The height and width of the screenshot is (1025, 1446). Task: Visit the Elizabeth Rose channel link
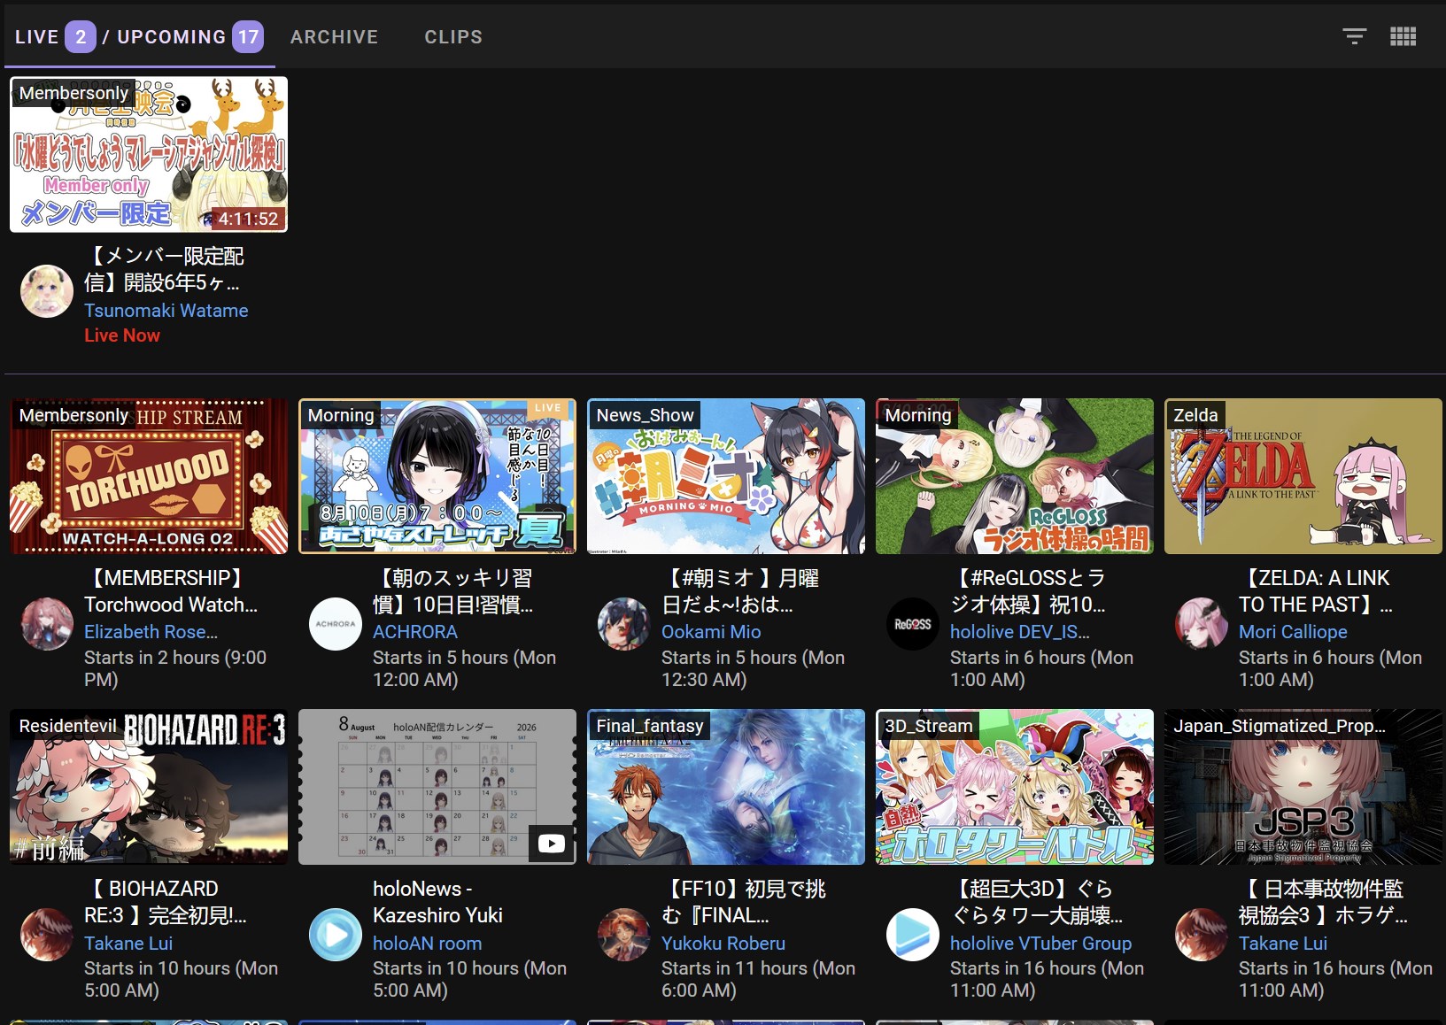click(x=151, y=632)
